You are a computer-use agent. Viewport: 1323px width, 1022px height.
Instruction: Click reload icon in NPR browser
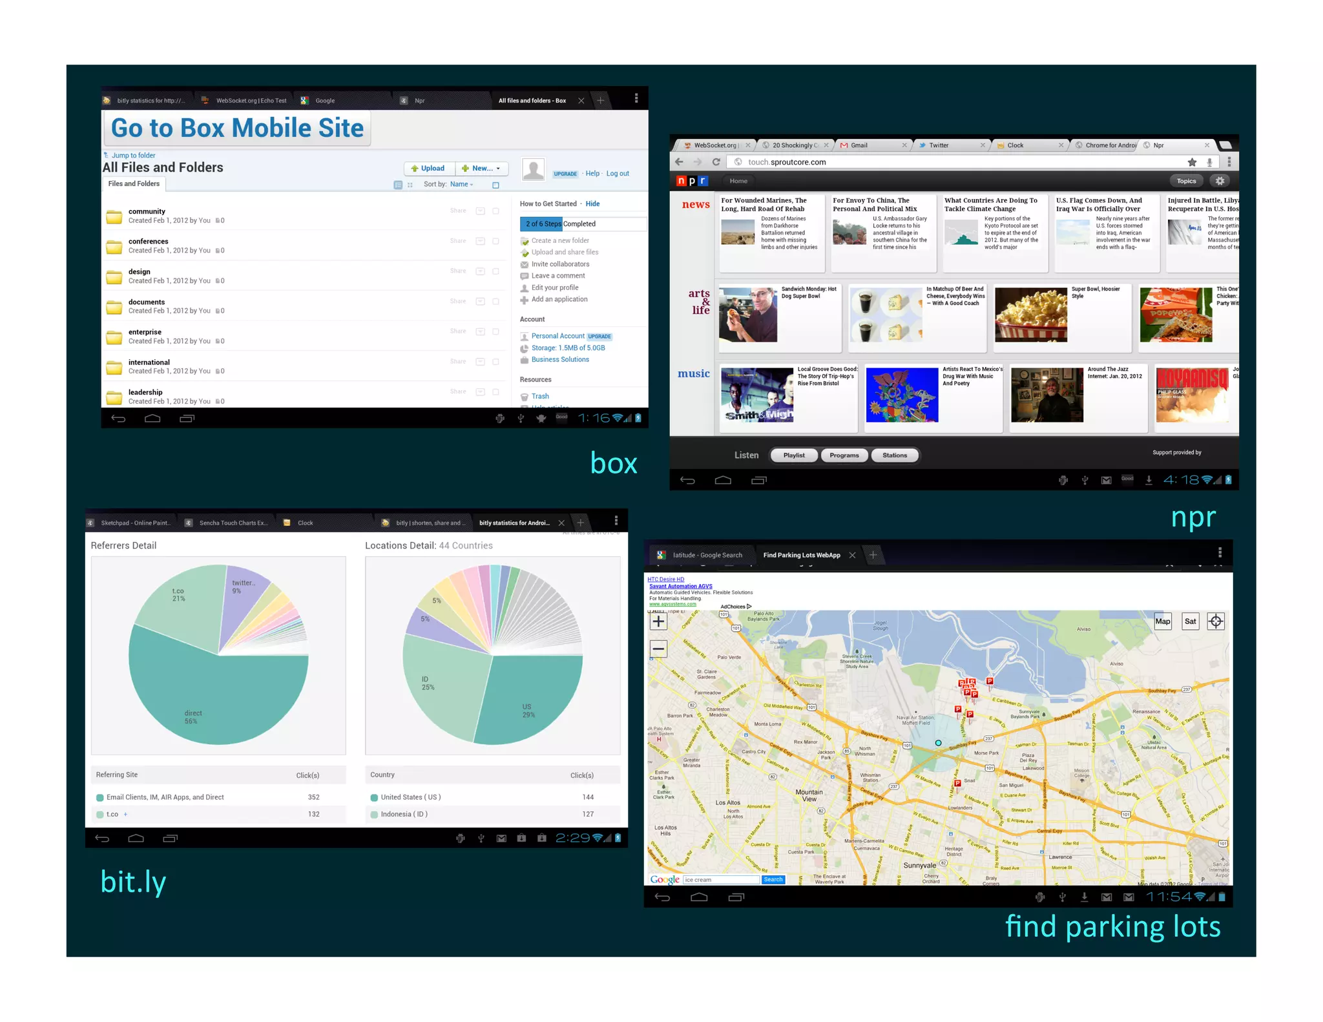716,162
